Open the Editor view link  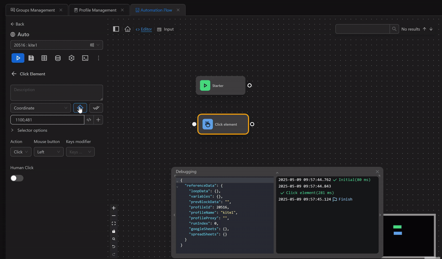(x=144, y=29)
